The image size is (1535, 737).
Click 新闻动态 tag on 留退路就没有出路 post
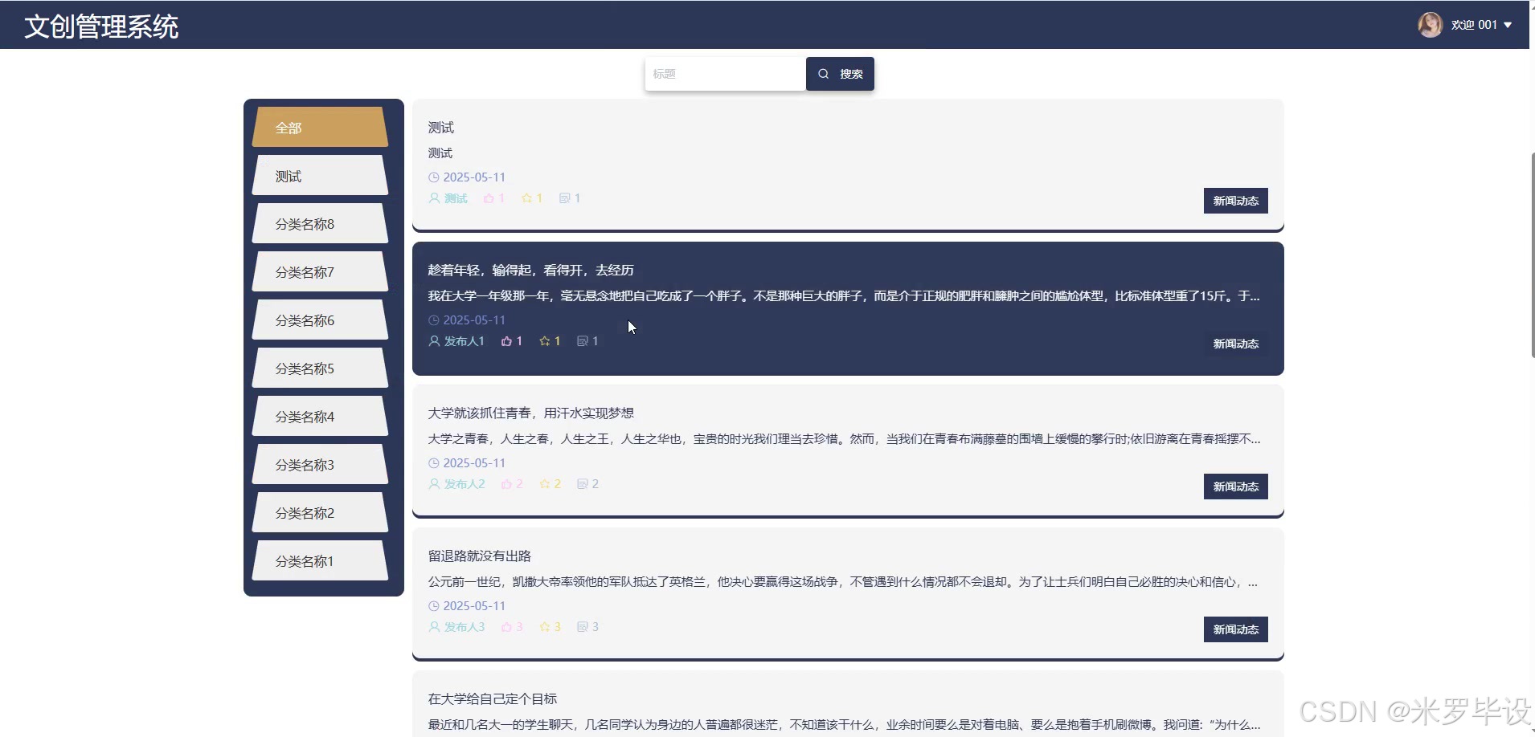point(1235,629)
